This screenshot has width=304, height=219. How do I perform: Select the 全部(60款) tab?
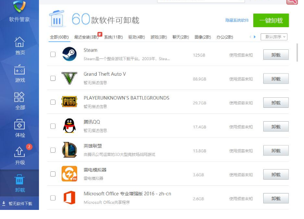pyautogui.click(x=59, y=37)
